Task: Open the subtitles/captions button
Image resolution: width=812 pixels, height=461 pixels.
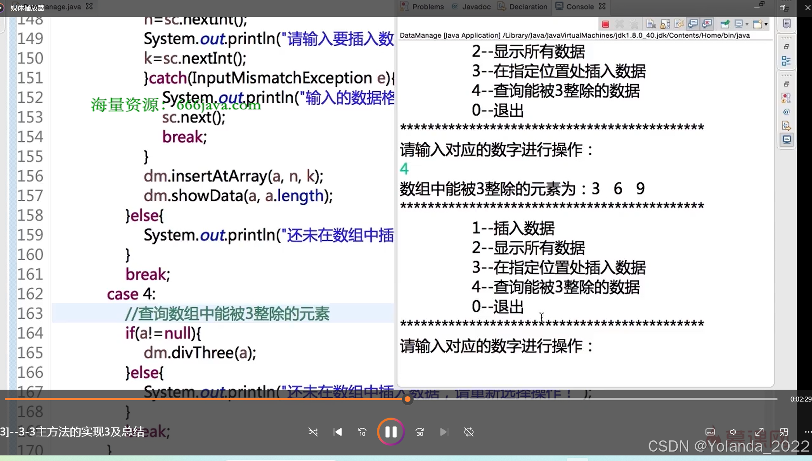Action: pos(710,432)
